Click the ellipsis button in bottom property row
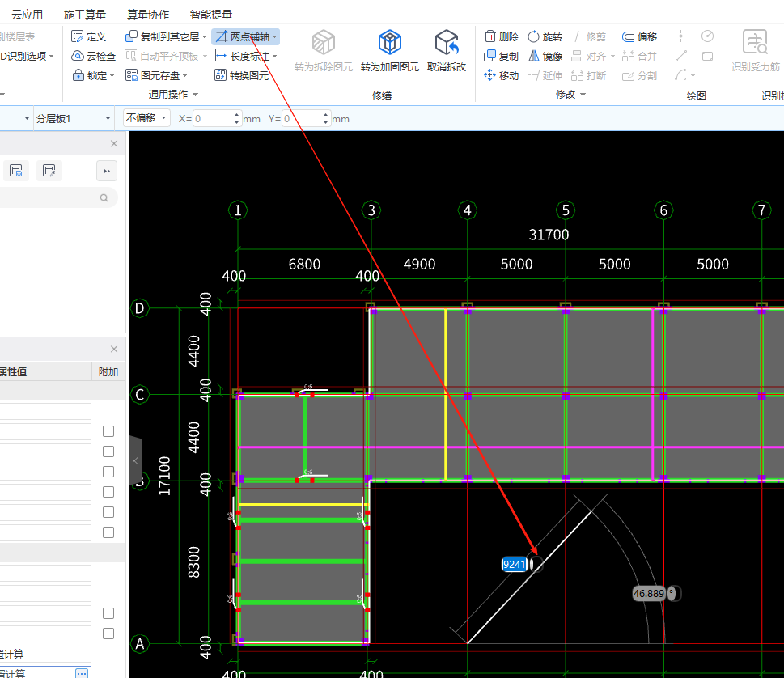Screen dimensions: 784x678 click(83, 673)
